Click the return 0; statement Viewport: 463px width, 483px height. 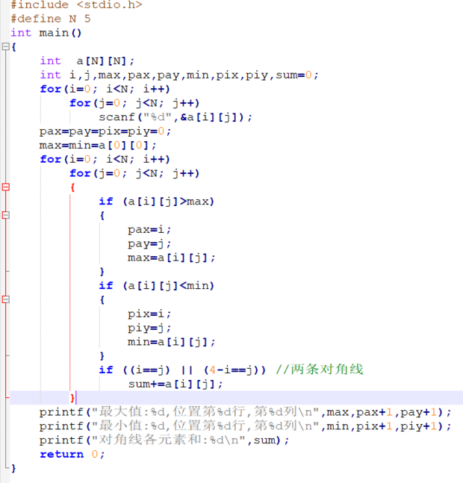point(72,454)
